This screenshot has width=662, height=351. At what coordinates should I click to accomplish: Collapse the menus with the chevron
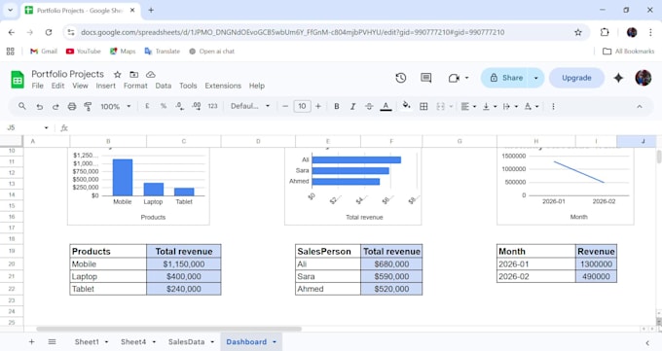(x=640, y=106)
